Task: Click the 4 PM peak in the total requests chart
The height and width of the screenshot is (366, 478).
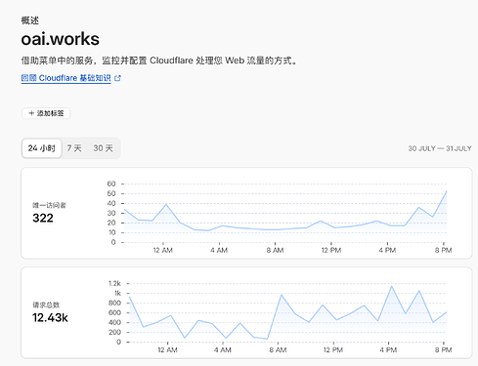Action: point(391,286)
